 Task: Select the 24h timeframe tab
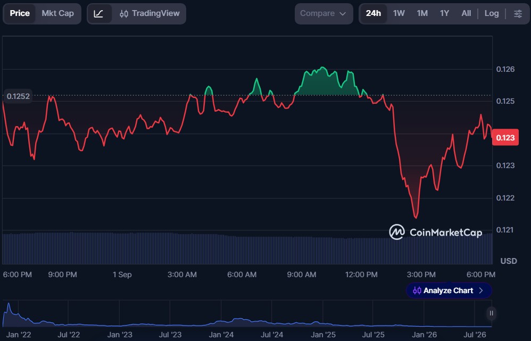373,13
